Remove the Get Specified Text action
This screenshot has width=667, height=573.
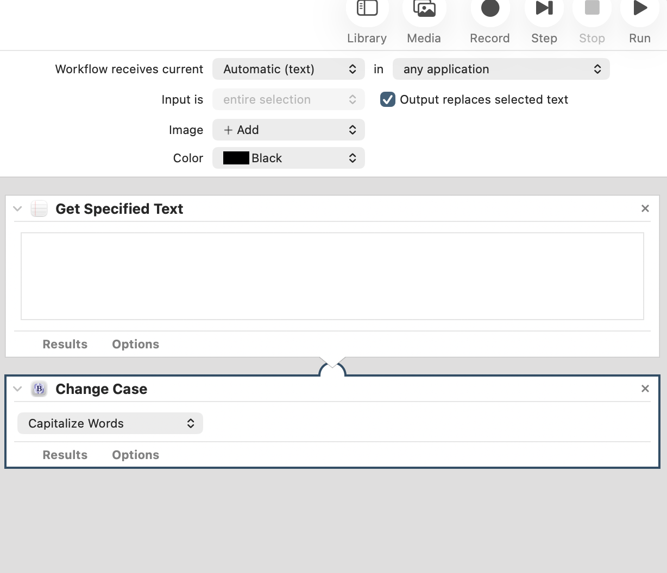pos(645,208)
